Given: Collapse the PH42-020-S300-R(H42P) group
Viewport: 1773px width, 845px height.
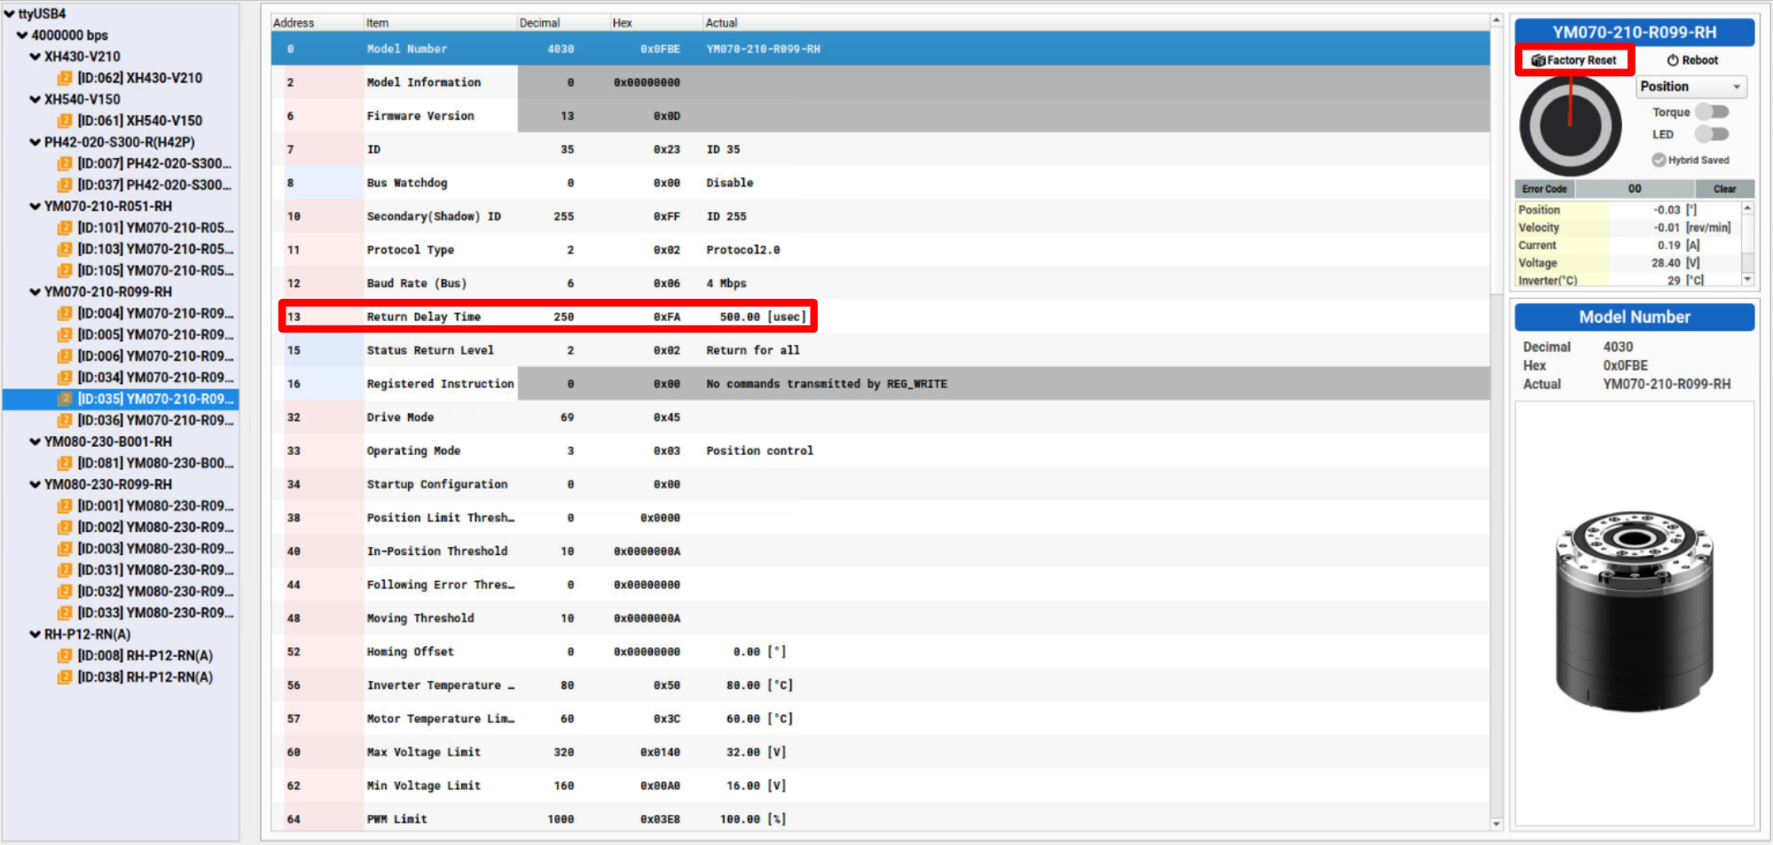Looking at the screenshot, I should tap(35, 142).
